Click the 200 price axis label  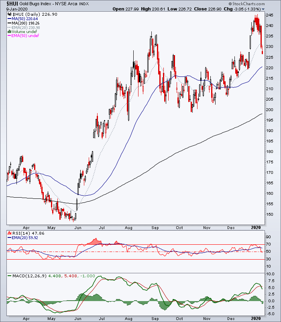tap(269, 109)
